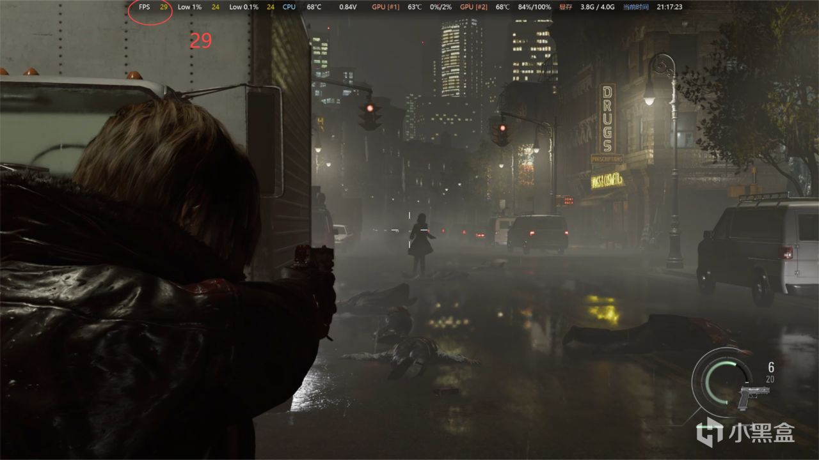
Task: Click the "GPU [#2]" label
Action: (474, 7)
